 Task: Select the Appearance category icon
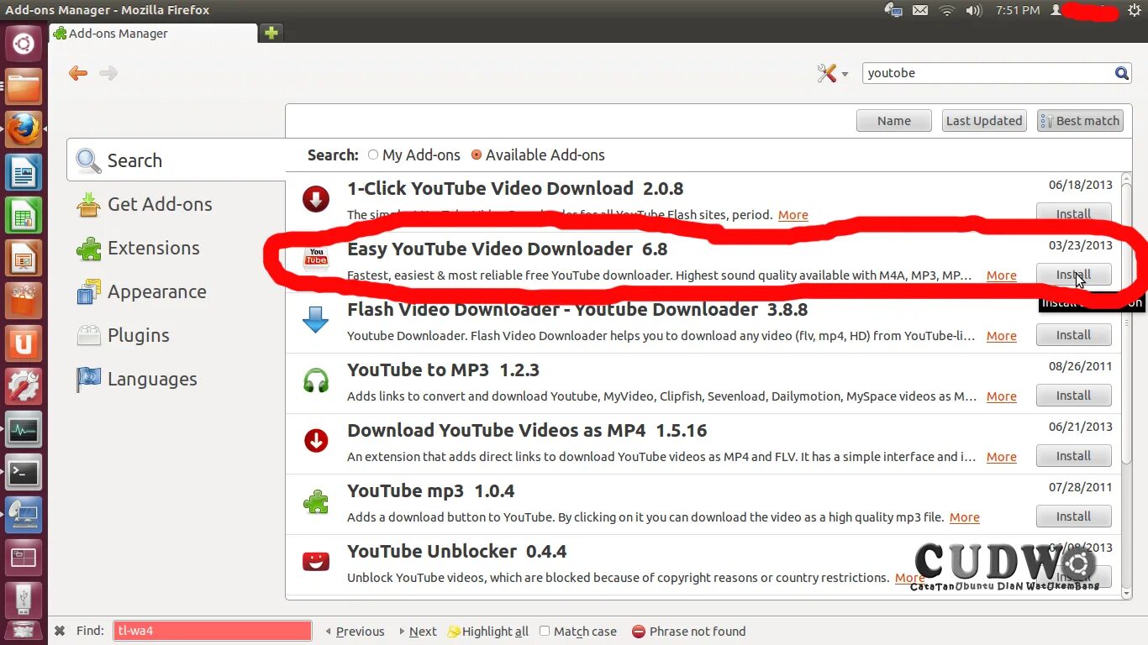[x=88, y=291]
